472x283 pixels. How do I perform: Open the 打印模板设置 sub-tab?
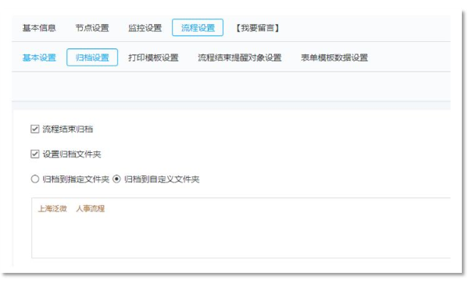click(153, 58)
